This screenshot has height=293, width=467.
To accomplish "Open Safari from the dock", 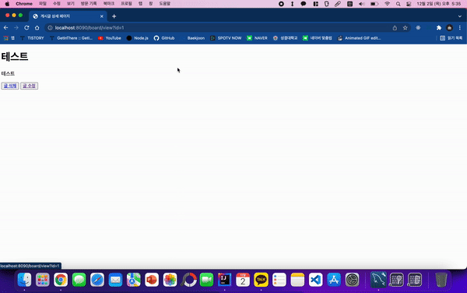I will click(x=97, y=280).
